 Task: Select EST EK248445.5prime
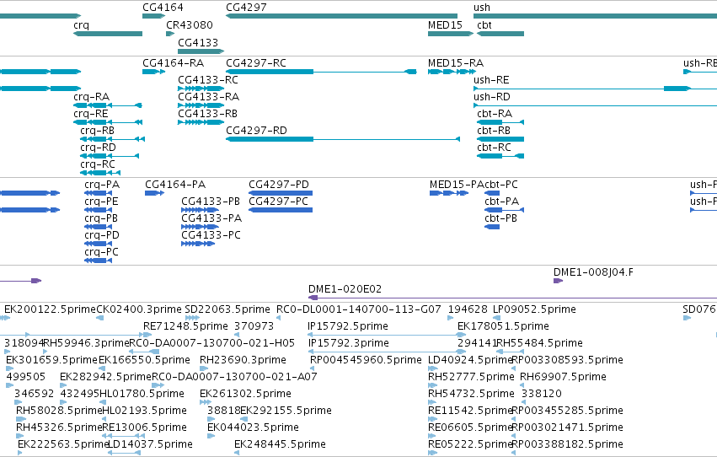pos(280,445)
